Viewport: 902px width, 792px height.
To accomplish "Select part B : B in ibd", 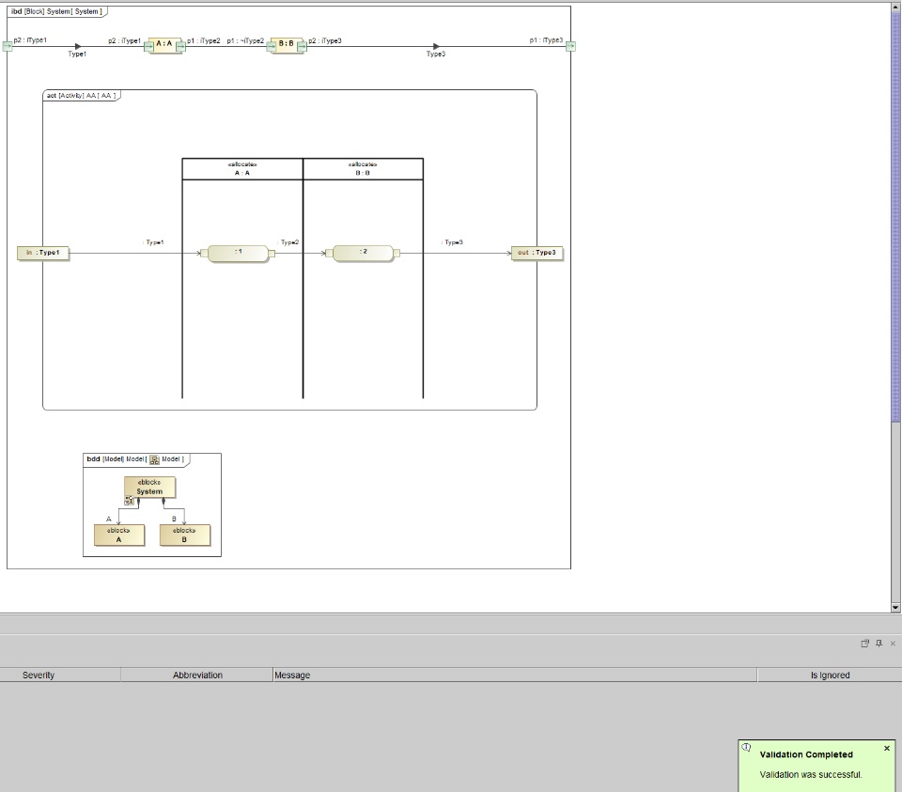I will click(x=286, y=44).
